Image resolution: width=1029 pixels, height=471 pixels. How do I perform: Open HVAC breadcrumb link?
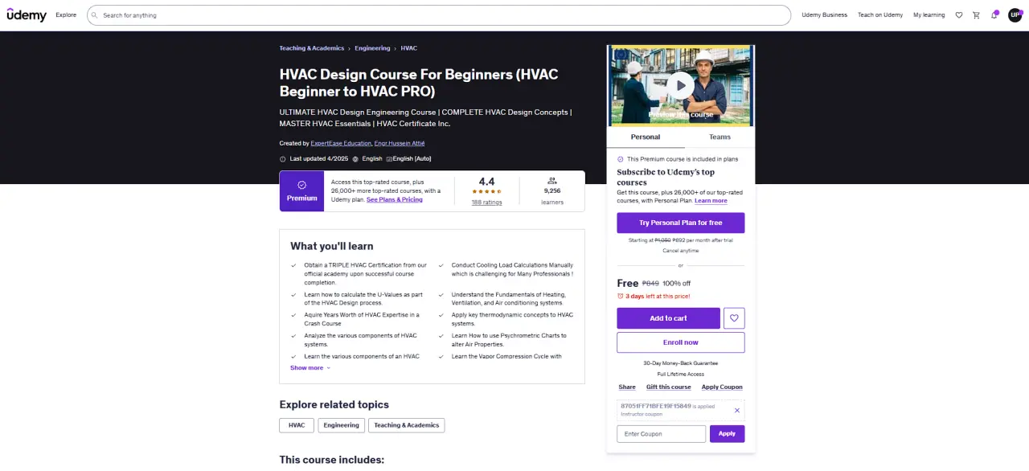point(408,48)
